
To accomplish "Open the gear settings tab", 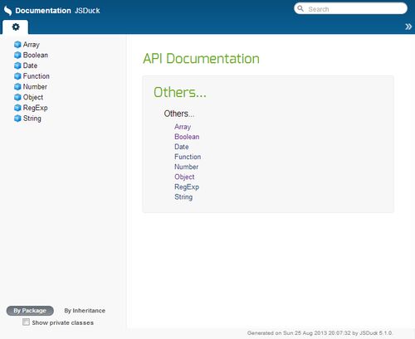I will (x=16, y=27).
